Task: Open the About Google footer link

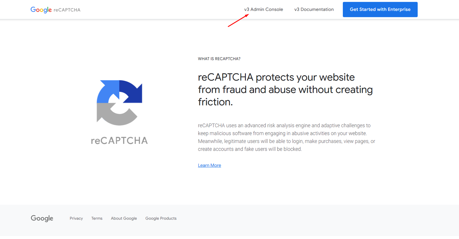Action: coord(124,218)
